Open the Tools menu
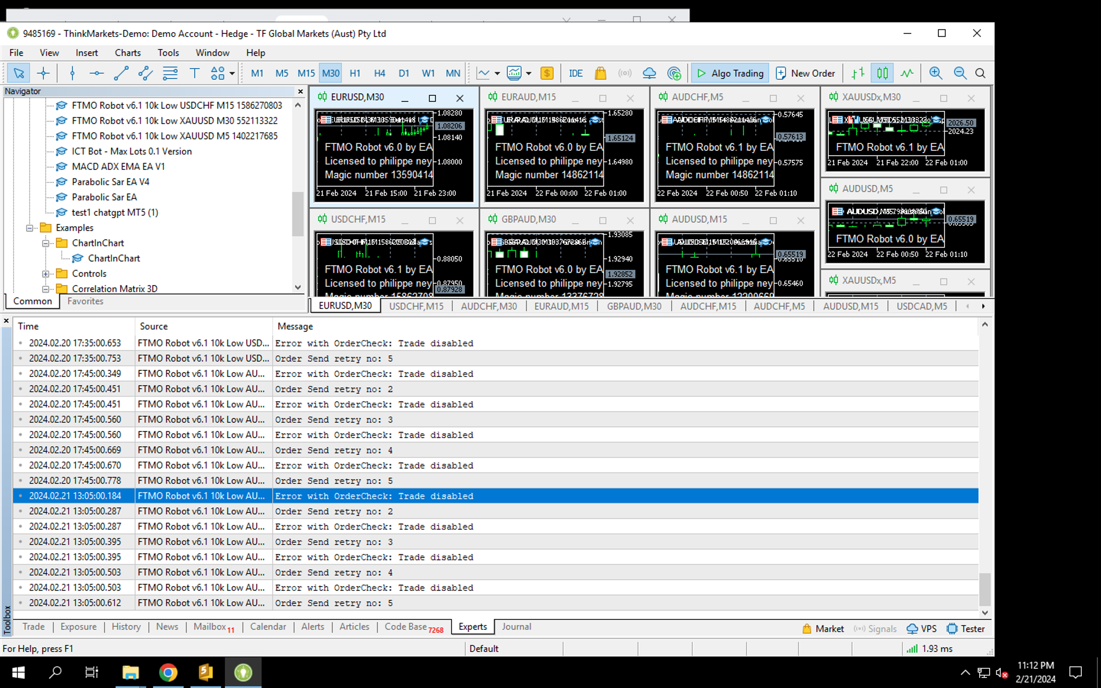 point(168,53)
